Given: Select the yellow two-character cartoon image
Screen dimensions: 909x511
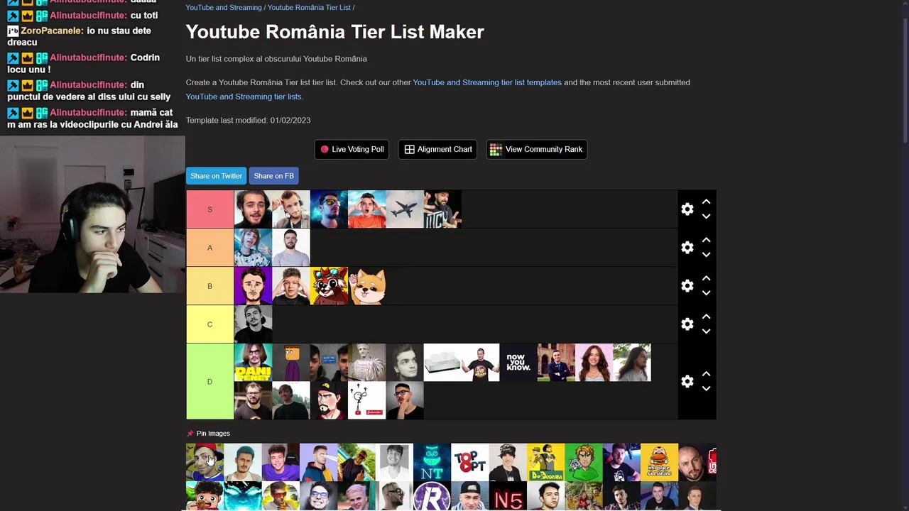Looking at the screenshot, I should point(545,462).
